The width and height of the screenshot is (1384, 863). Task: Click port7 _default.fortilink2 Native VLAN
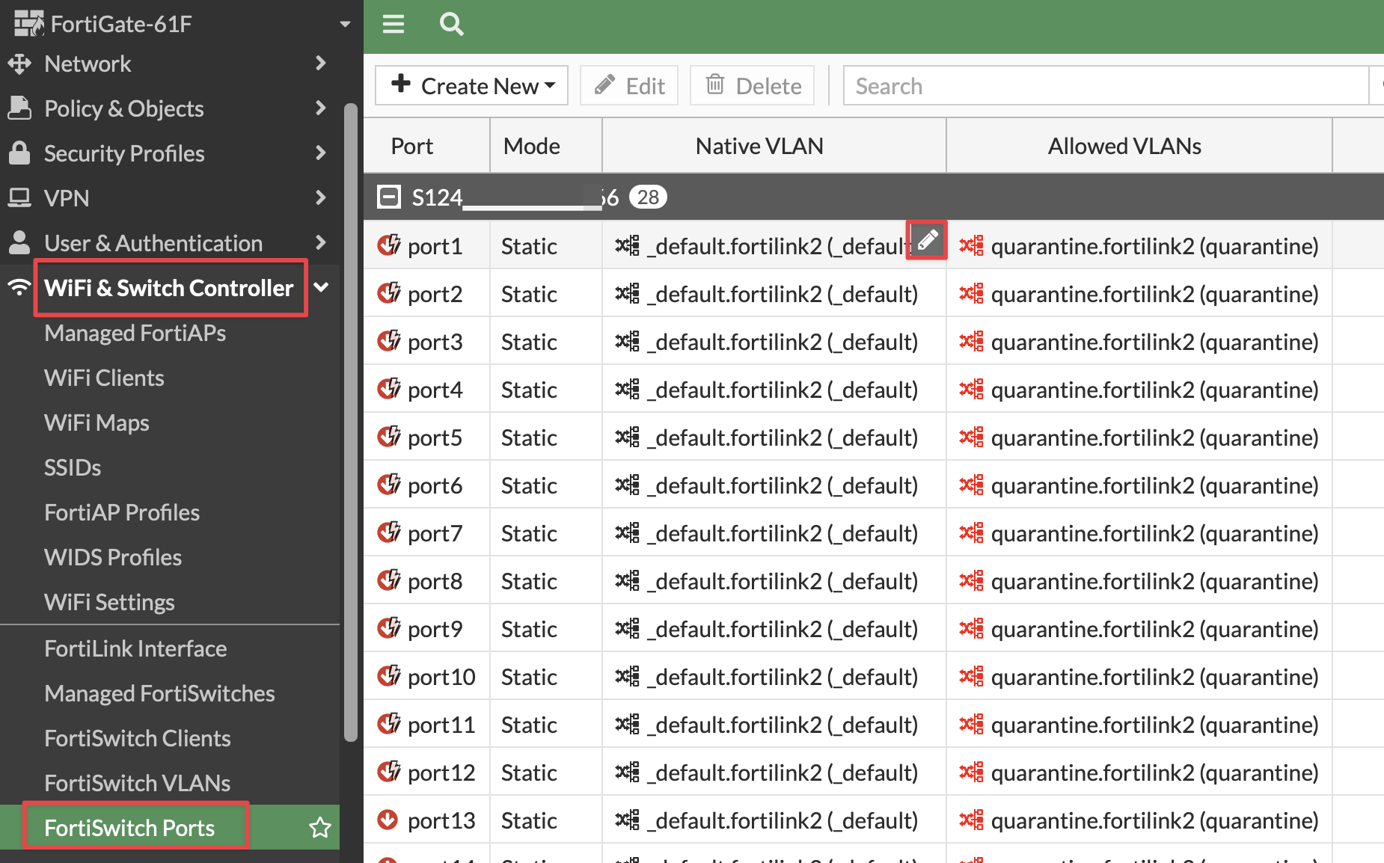pos(782,533)
